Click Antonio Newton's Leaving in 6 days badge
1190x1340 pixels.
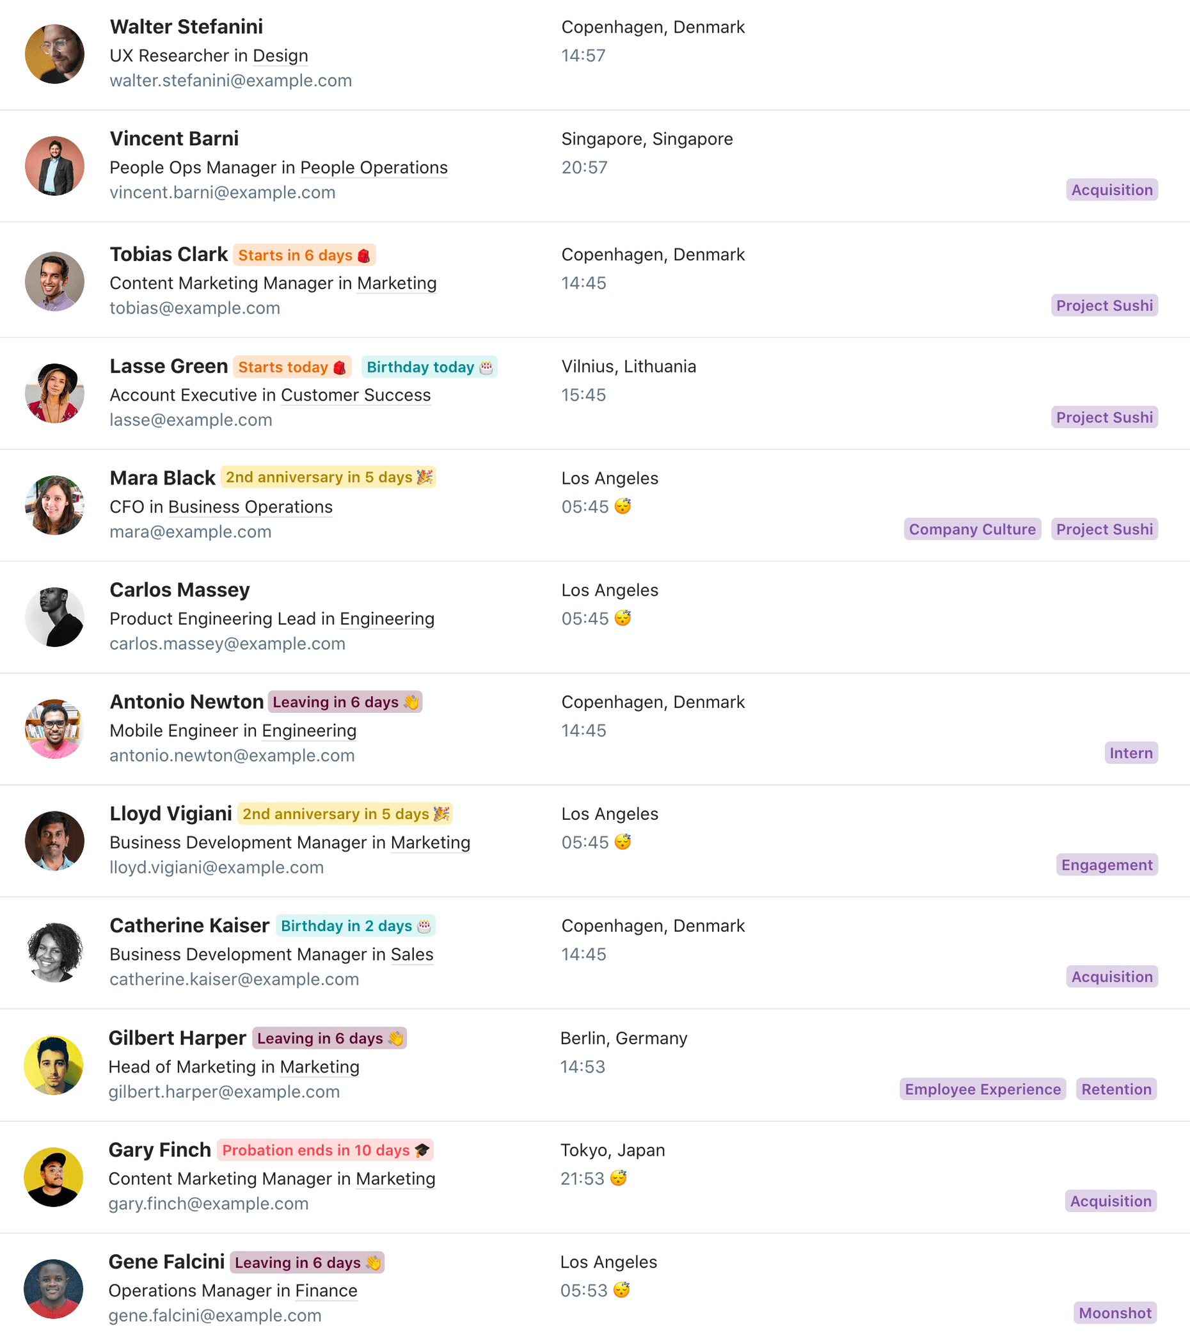click(x=345, y=702)
